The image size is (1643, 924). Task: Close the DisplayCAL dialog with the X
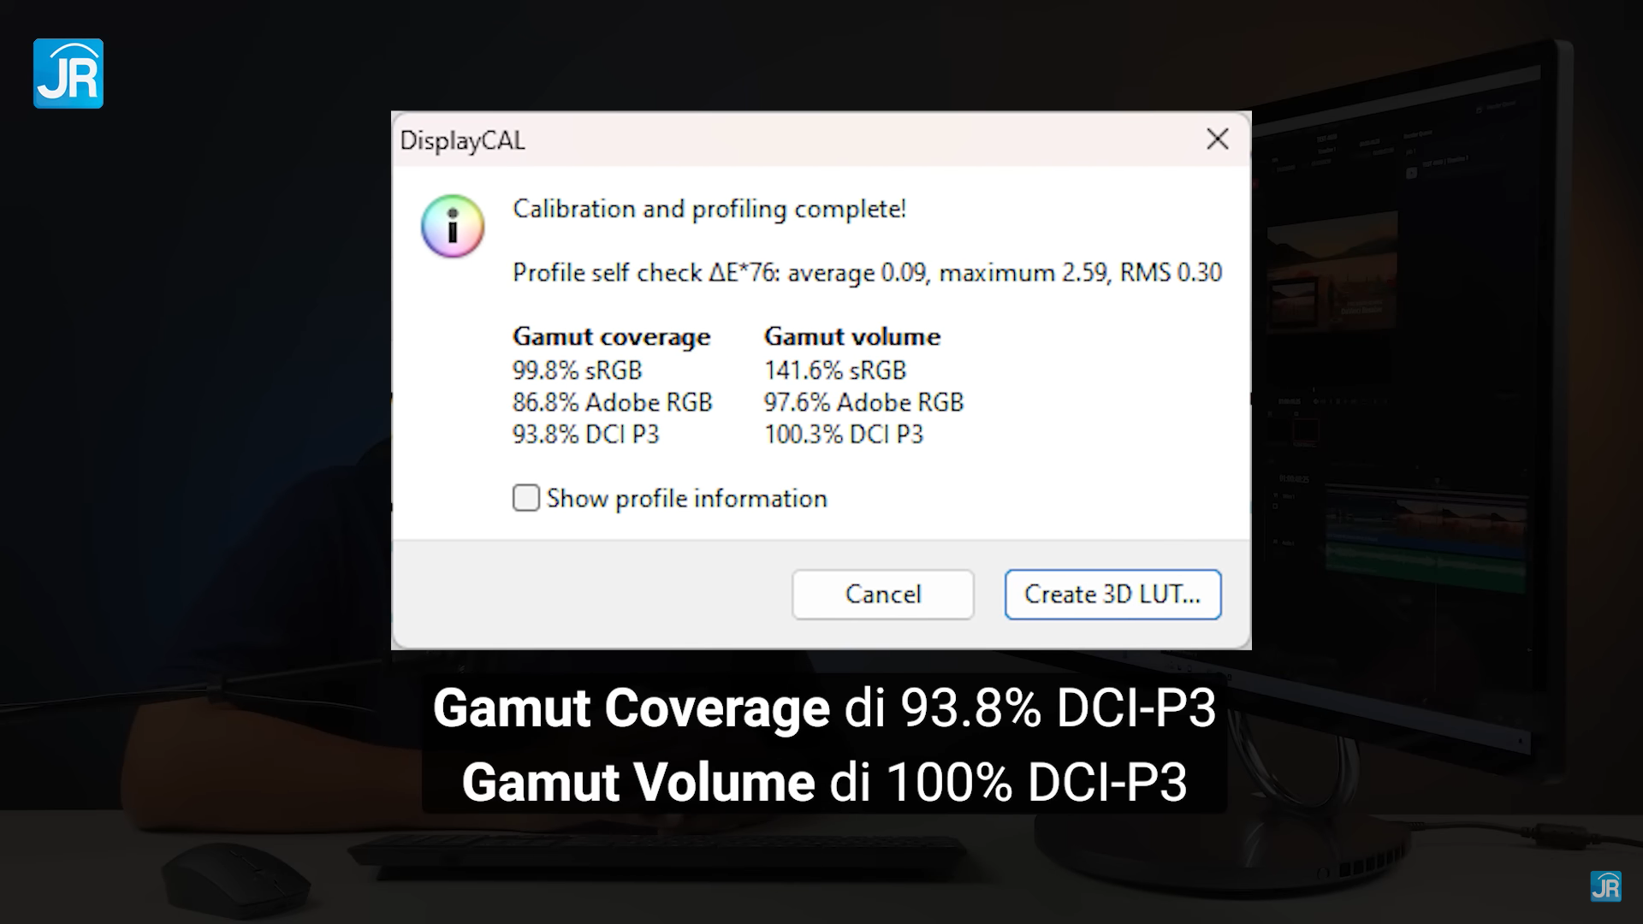[1217, 139]
